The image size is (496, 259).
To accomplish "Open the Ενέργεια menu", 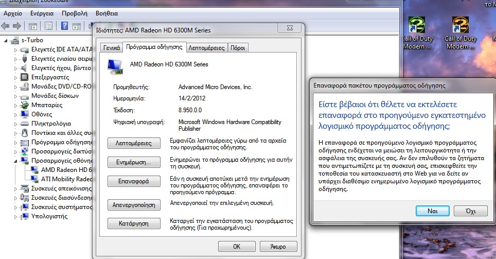I will [42, 13].
